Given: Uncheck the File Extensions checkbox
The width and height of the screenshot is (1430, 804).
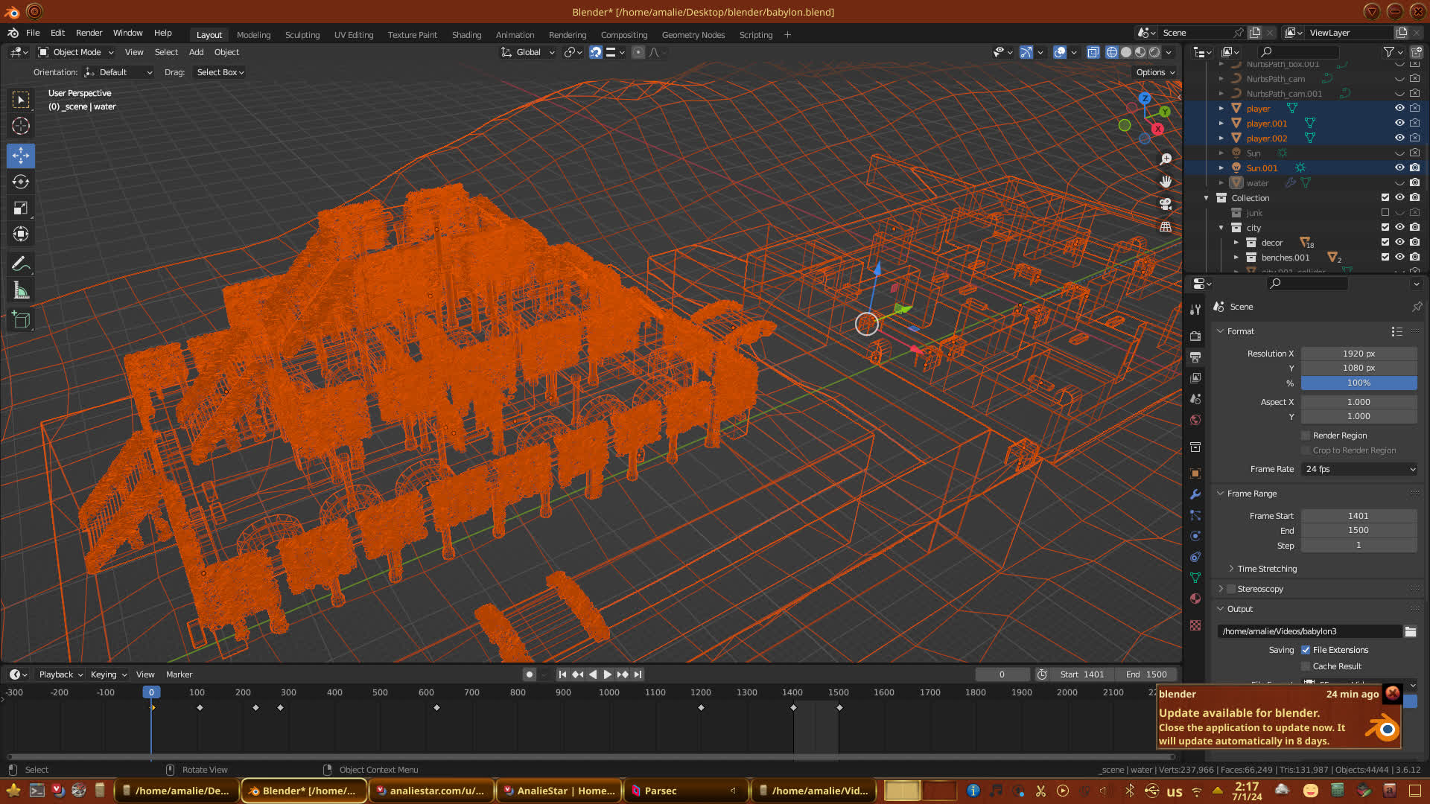Looking at the screenshot, I should (1306, 650).
